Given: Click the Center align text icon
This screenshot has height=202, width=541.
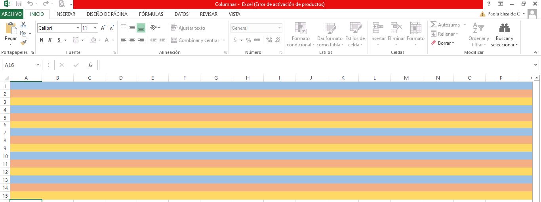Looking at the screenshot, I should (132, 40).
